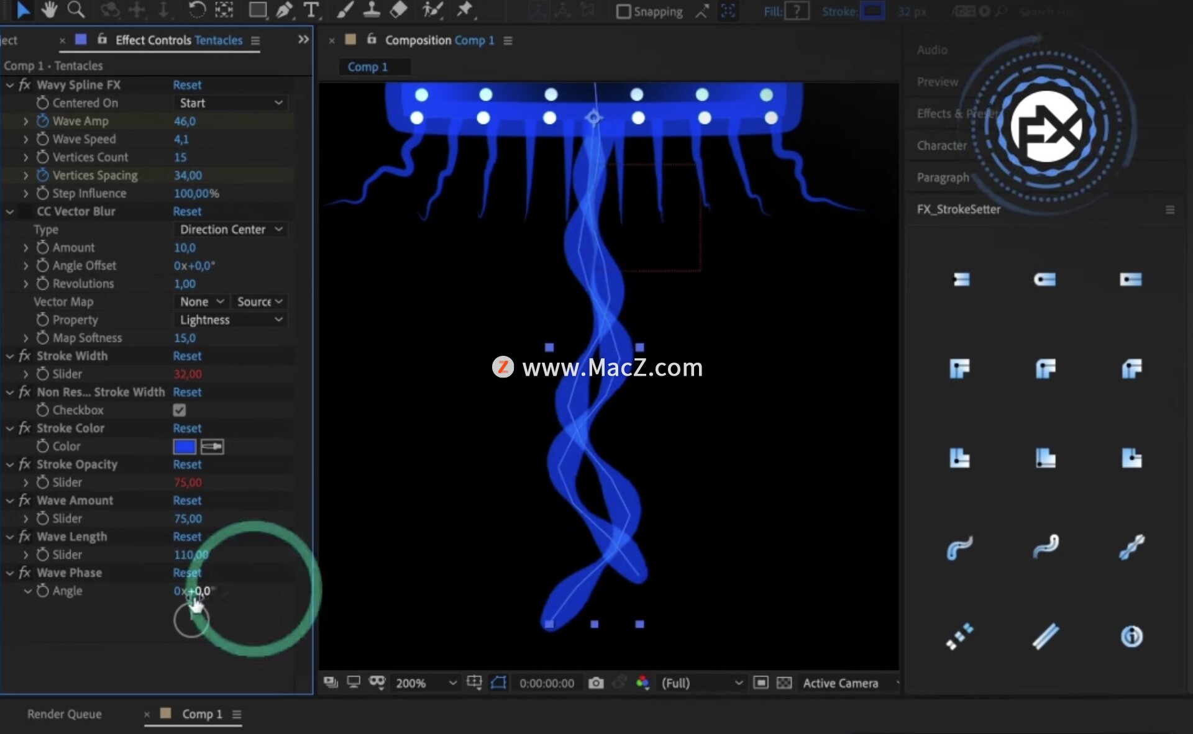Click the round info icon in FX_StrokeSetter
The height and width of the screenshot is (734, 1193).
click(1131, 637)
